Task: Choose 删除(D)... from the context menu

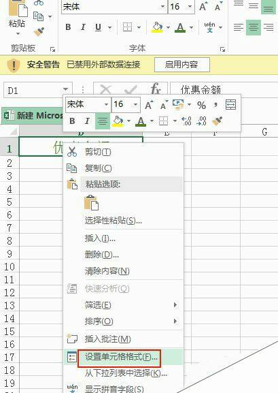Action: coord(124,255)
